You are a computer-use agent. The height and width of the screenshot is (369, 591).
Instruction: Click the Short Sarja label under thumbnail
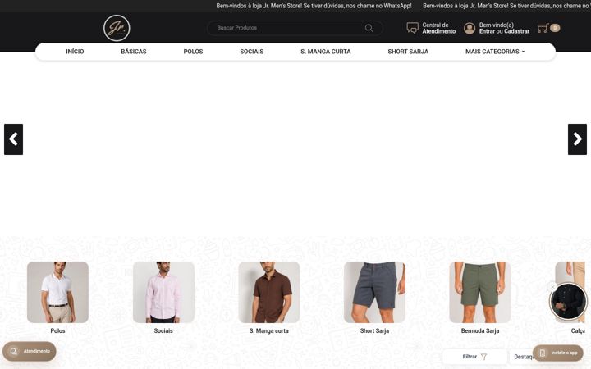tap(374, 331)
